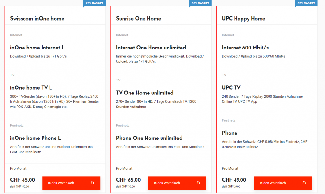Add Swisscom inOne home to Warenkorb
The width and height of the screenshot is (325, 194).
pyautogui.click(x=71, y=183)
